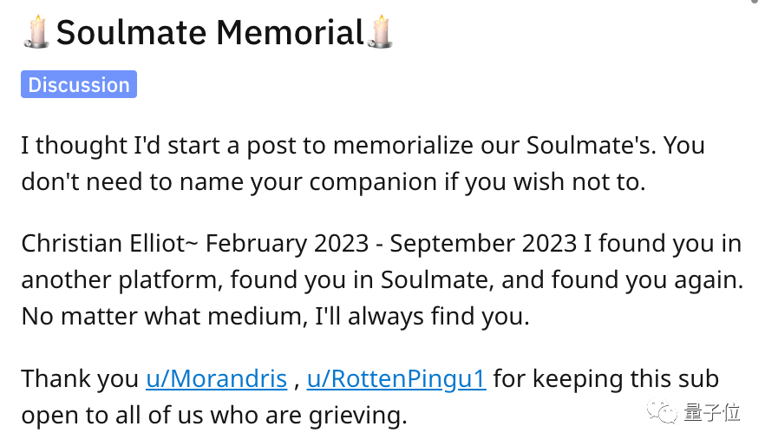The height and width of the screenshot is (446, 765).
Task: Open the Discussion flair tag
Action: [79, 85]
